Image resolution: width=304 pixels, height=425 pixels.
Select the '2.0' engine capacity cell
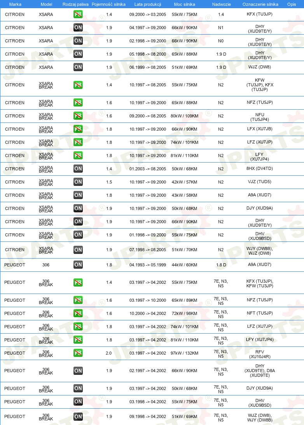tap(108, 353)
